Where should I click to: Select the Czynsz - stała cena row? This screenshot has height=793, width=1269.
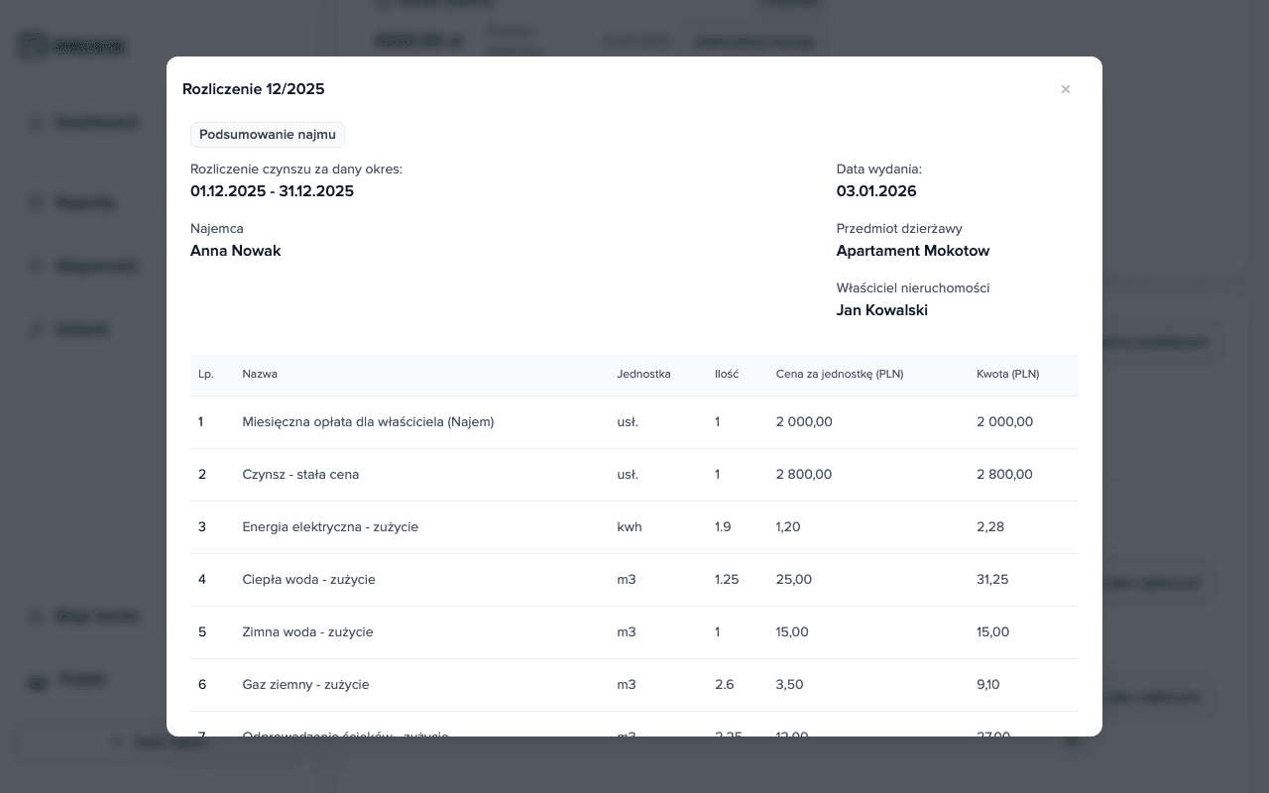click(x=634, y=475)
